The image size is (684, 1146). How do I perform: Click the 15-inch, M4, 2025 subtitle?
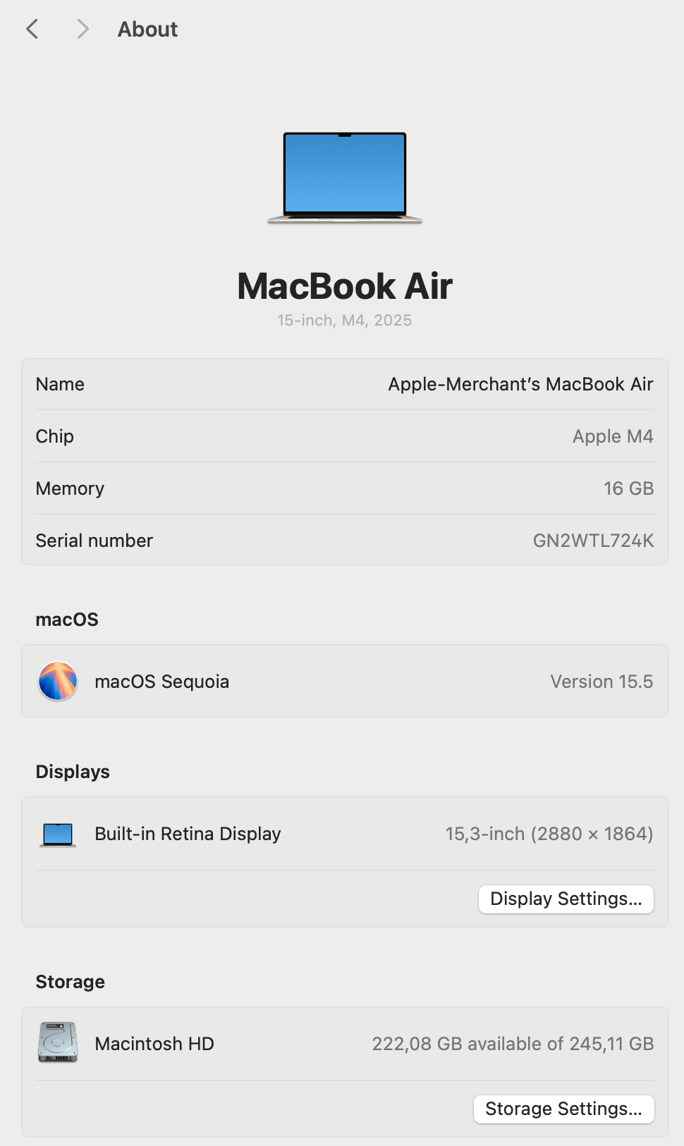344,320
